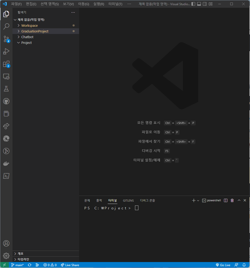
Task: Open the Explorer view in activity bar
Action: click(x=6, y=14)
